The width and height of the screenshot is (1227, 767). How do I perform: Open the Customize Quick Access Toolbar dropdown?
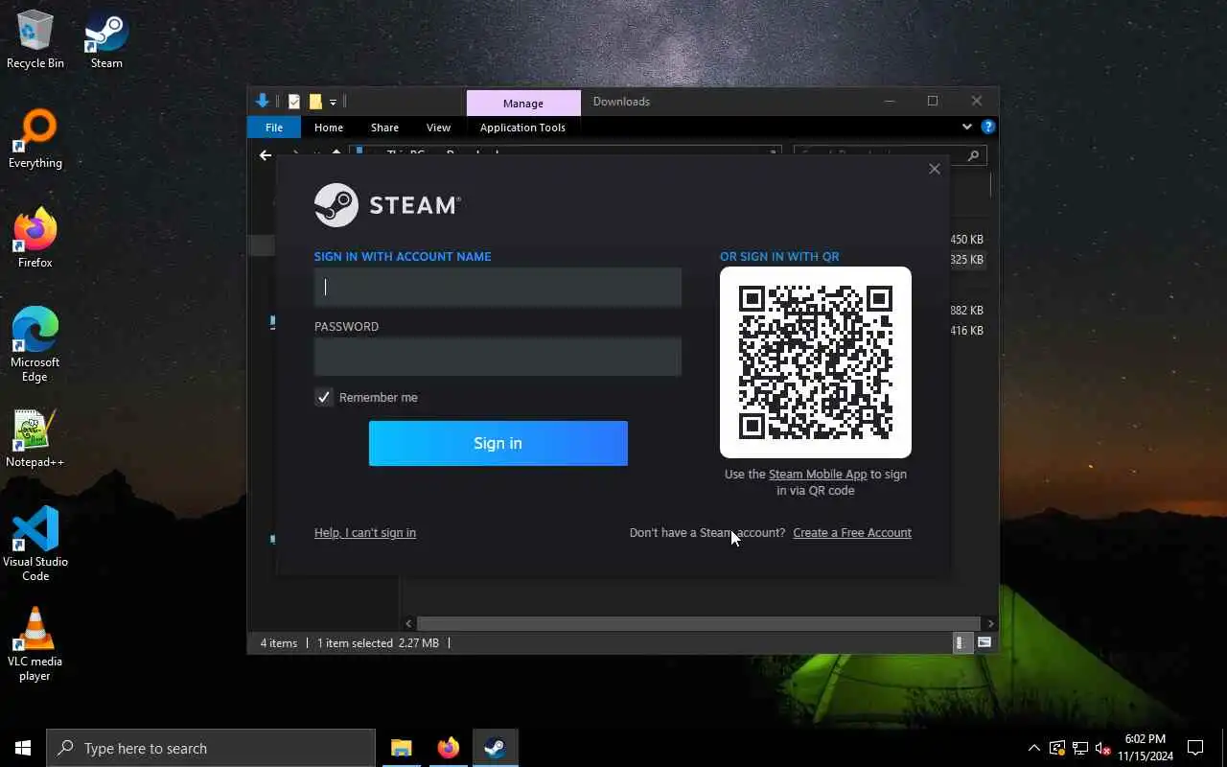[x=333, y=102]
